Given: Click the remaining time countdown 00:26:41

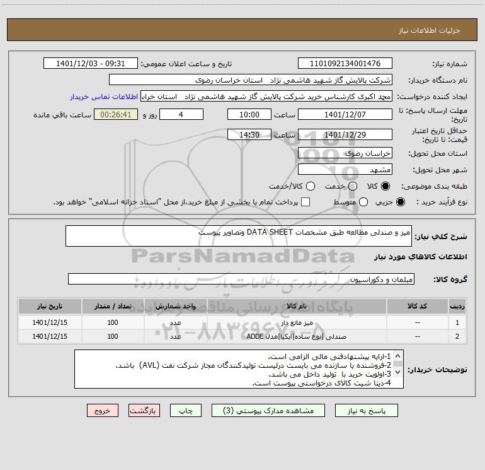Looking at the screenshot, I should 116,114.
